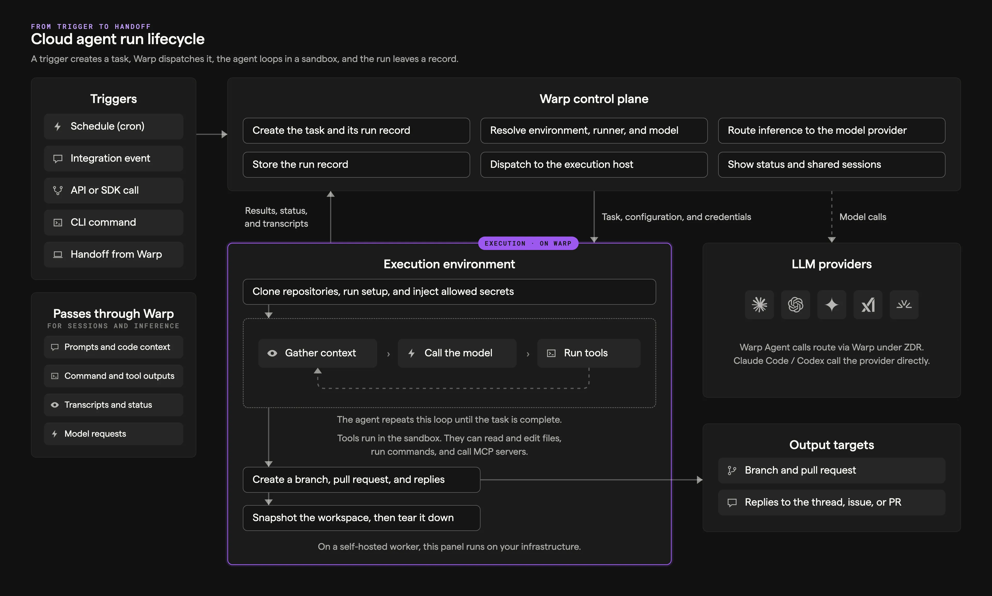The height and width of the screenshot is (596, 992).
Task: Click Dispatch to the execution host box
Action: point(594,165)
